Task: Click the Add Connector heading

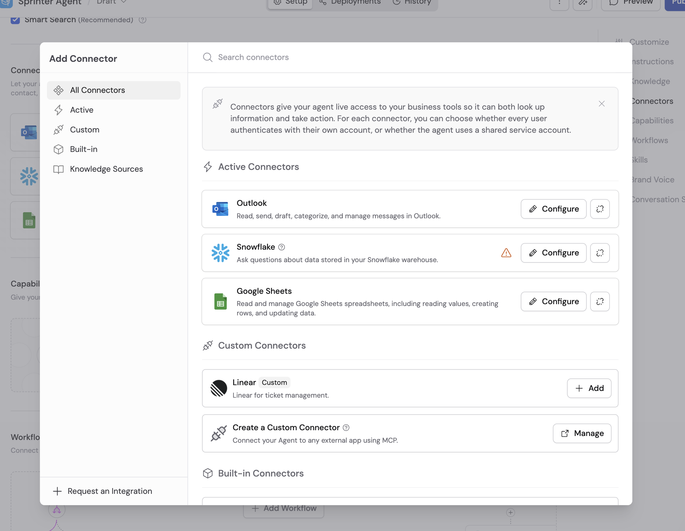Action: pyautogui.click(x=83, y=59)
